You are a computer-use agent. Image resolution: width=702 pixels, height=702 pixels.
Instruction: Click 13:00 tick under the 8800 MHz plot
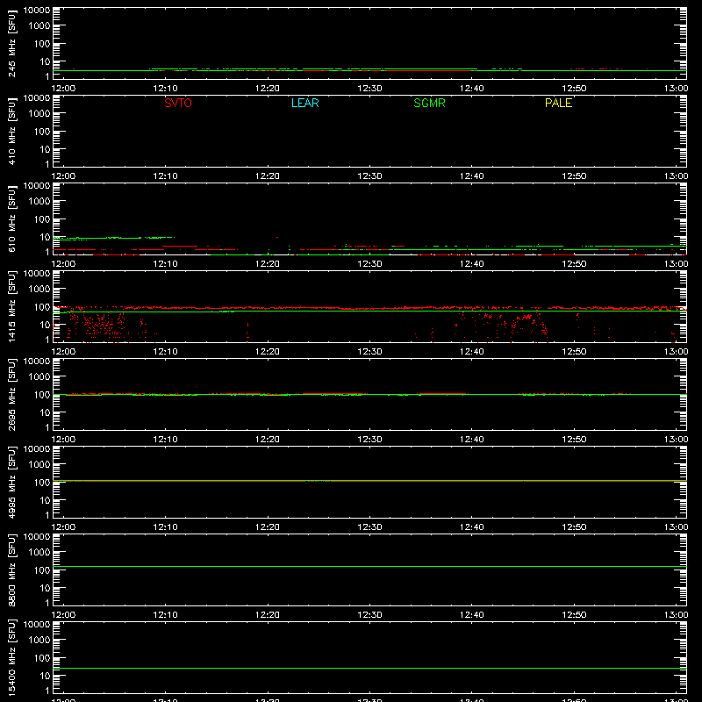tap(676, 615)
